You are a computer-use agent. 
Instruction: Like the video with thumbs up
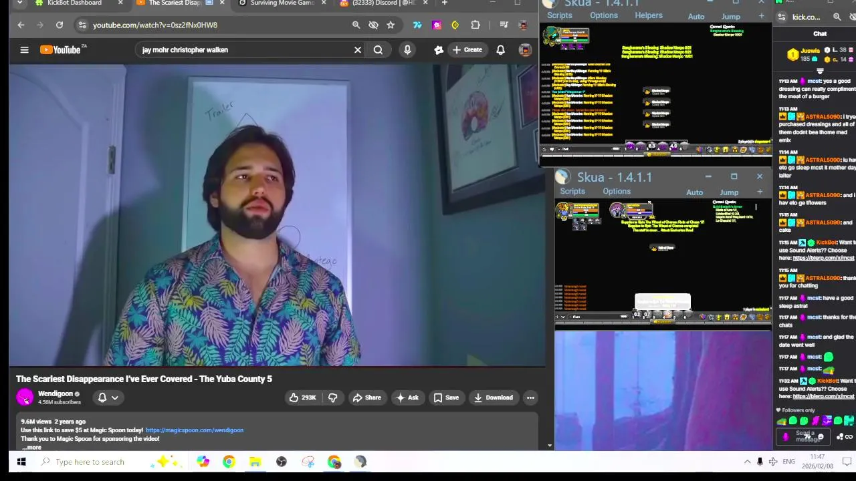coord(302,397)
